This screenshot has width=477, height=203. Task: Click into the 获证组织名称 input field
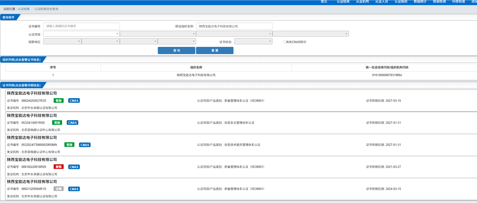[x=234, y=26]
